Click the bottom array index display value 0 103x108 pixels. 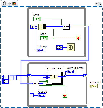click(6, 82)
